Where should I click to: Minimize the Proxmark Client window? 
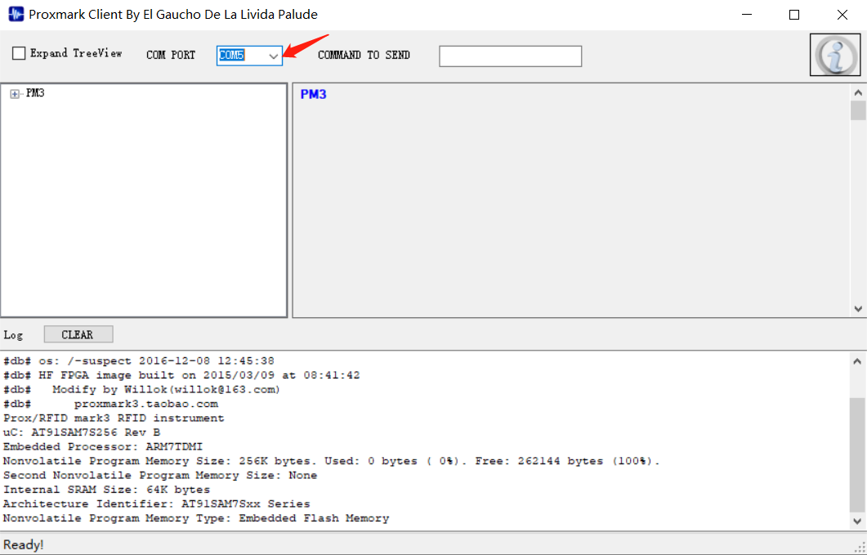pos(746,15)
